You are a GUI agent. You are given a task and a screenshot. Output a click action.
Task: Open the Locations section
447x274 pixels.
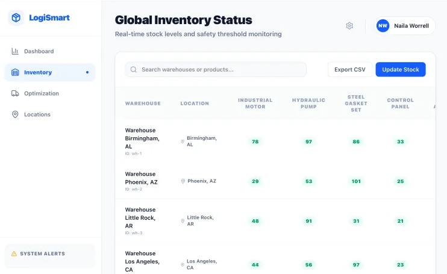click(50, 114)
